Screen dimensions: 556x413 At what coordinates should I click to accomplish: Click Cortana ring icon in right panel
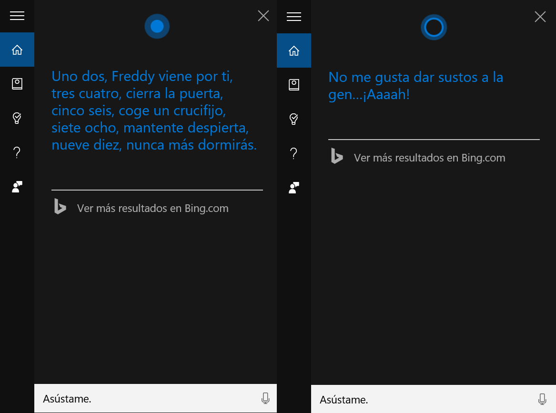point(434,27)
